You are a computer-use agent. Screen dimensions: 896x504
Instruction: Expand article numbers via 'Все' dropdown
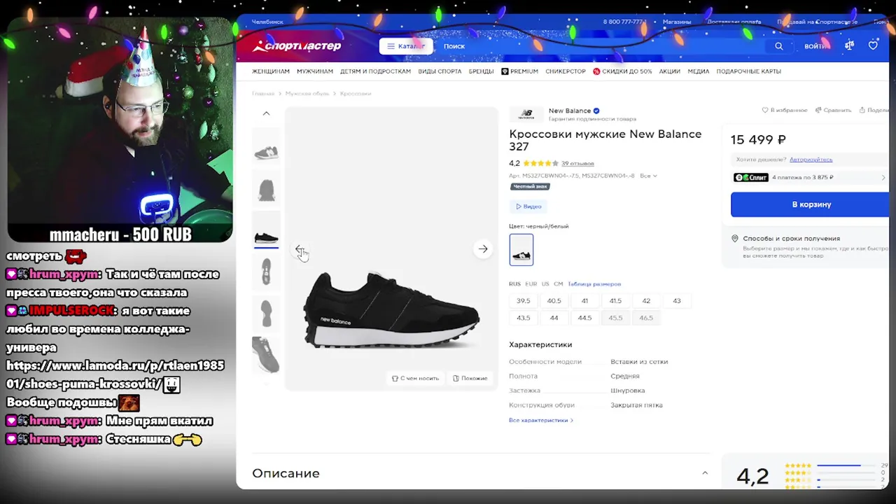[x=648, y=176]
